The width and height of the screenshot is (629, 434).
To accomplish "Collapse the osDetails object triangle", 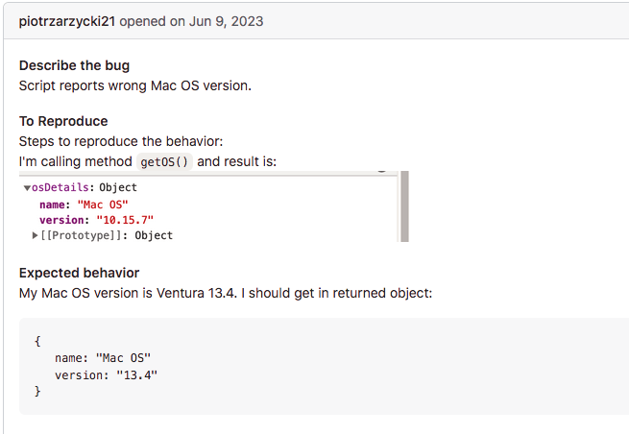I will [27, 188].
